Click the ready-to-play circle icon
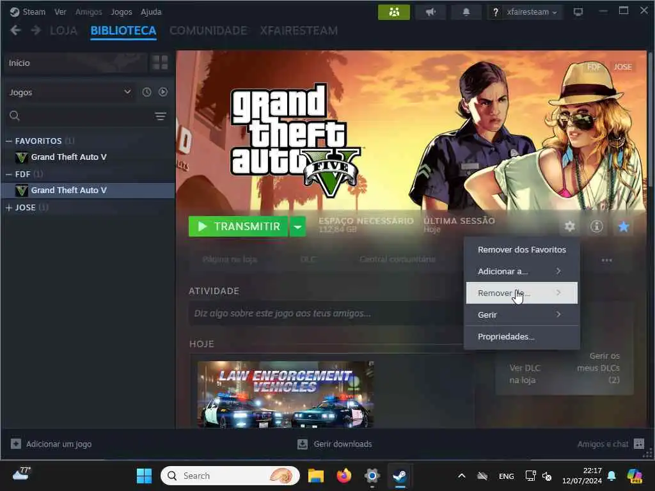 (163, 92)
